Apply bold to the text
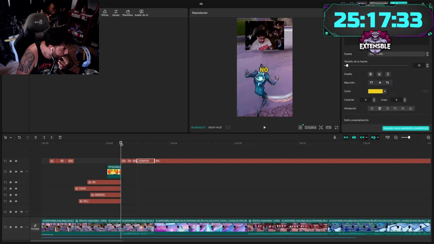 [x=371, y=74]
